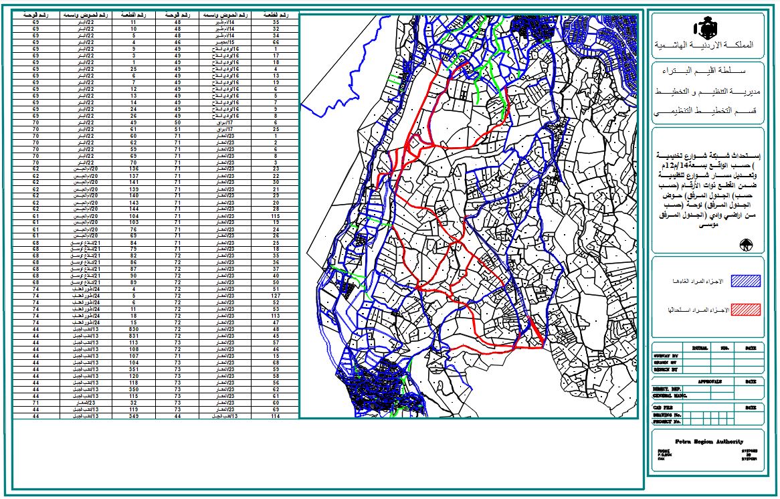Click the DIRECT. DEP. label
Screen dimensions: 780x499
point(667,388)
